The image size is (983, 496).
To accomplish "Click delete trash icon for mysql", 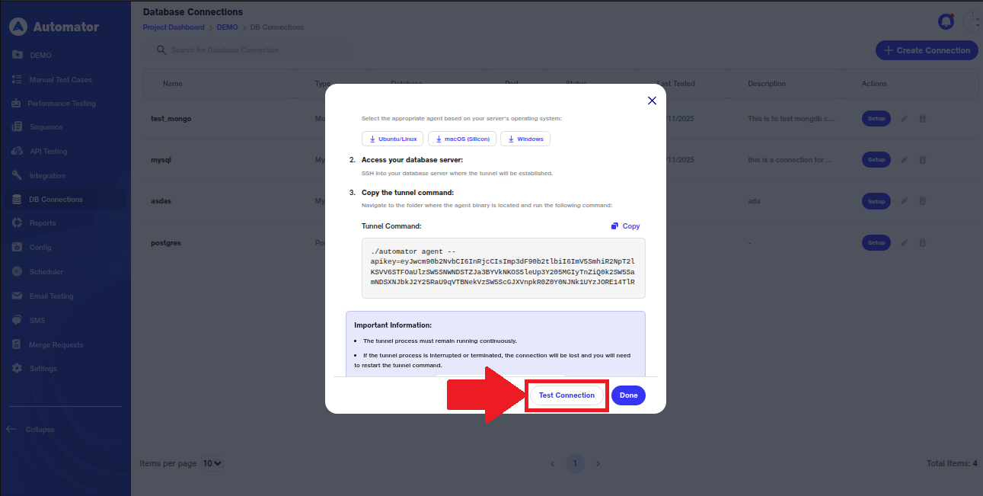I will pos(922,160).
